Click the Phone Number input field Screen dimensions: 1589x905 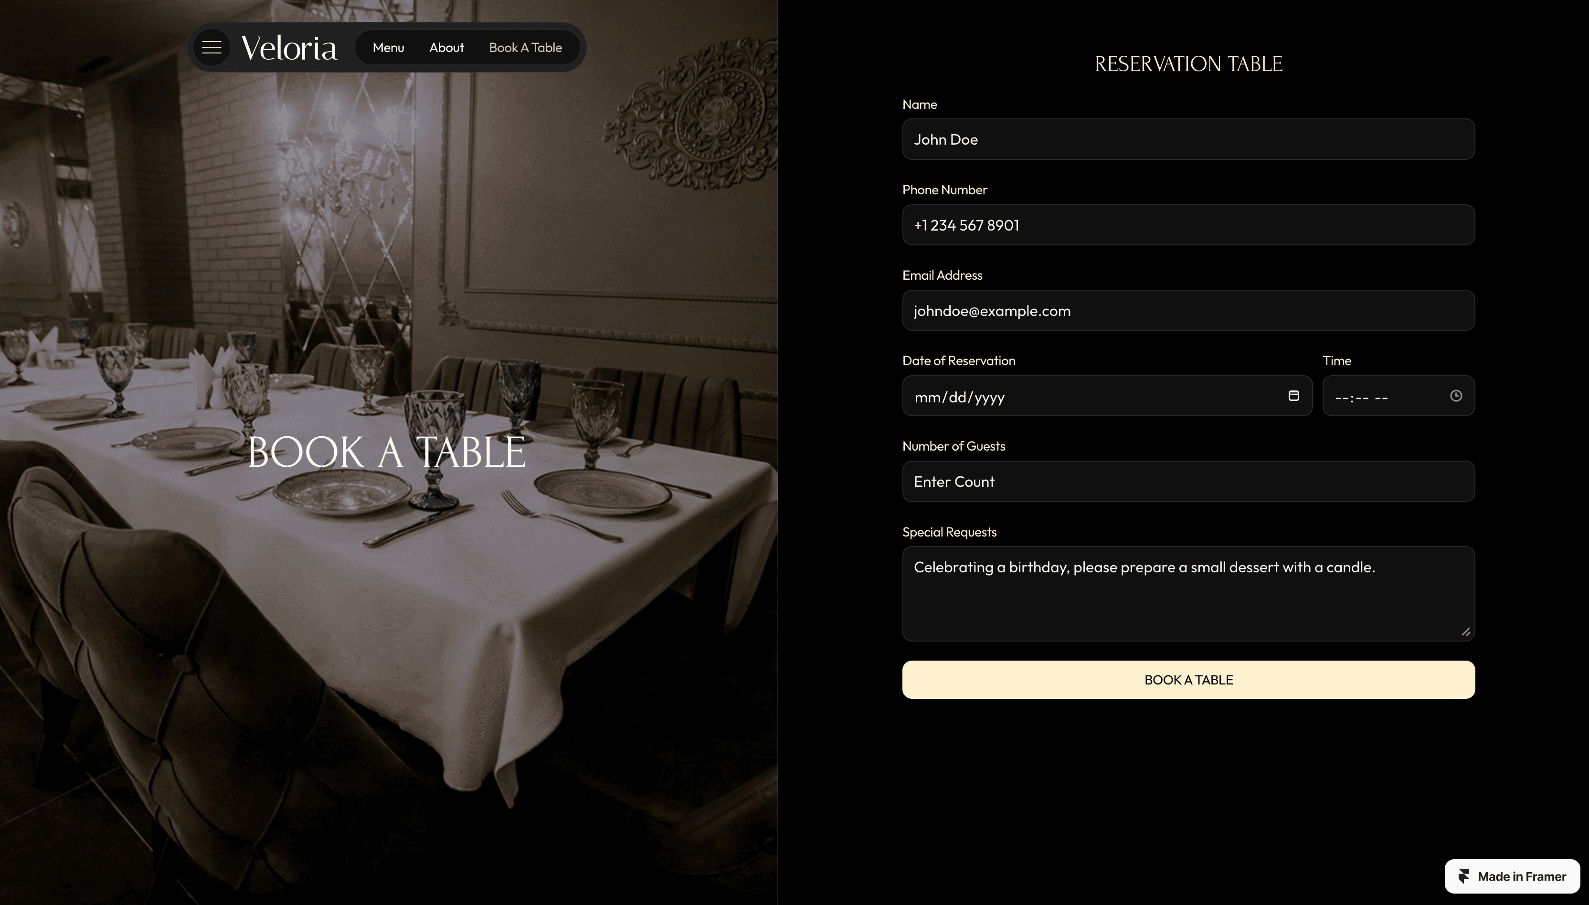coord(1188,225)
